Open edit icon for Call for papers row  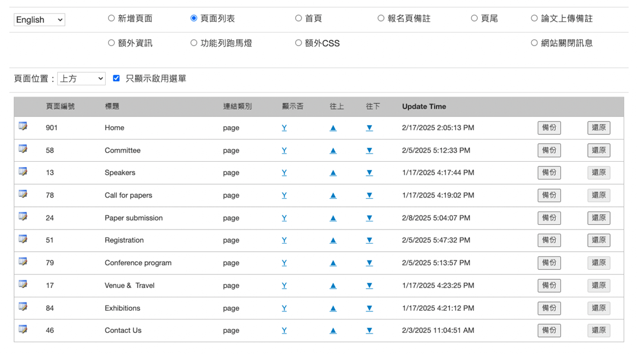pyautogui.click(x=23, y=194)
